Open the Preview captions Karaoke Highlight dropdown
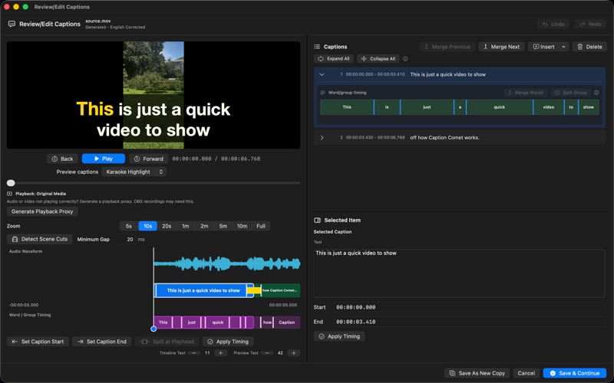 pyautogui.click(x=134, y=172)
